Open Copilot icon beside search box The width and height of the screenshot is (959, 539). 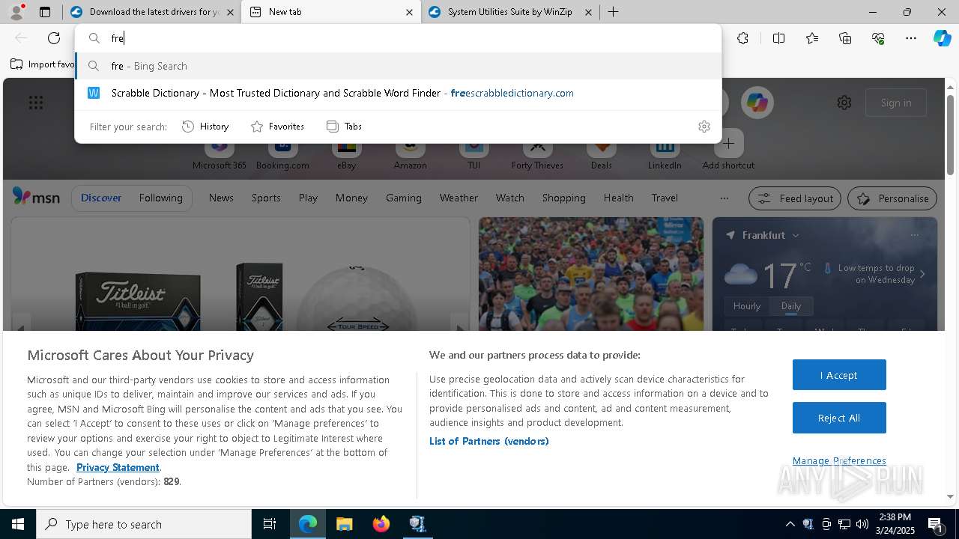point(757,103)
